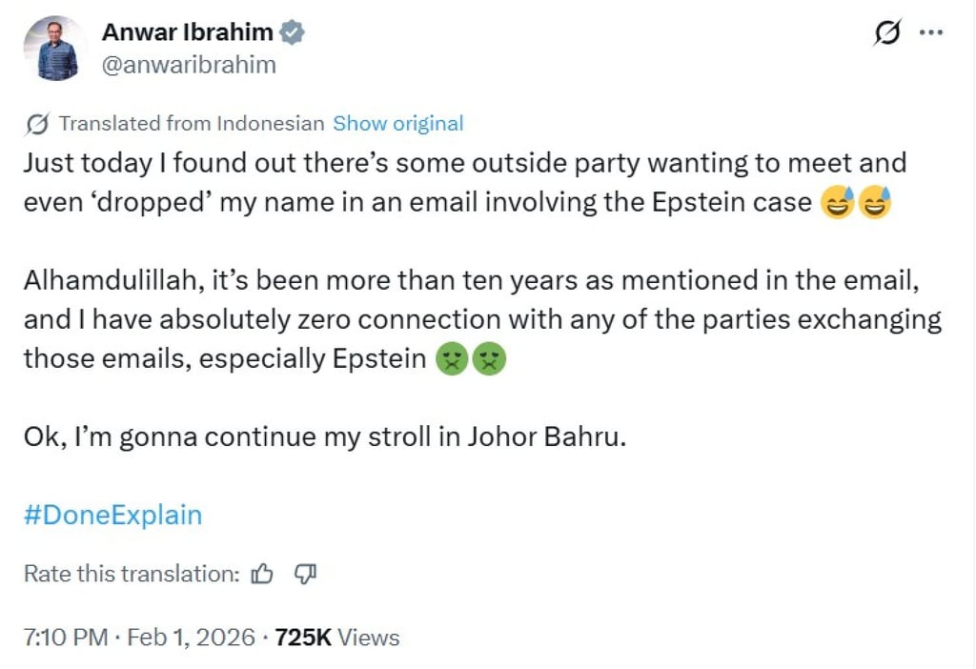Click the @anwaribrahim handle
This screenshot has height=669, width=976.
click(188, 64)
